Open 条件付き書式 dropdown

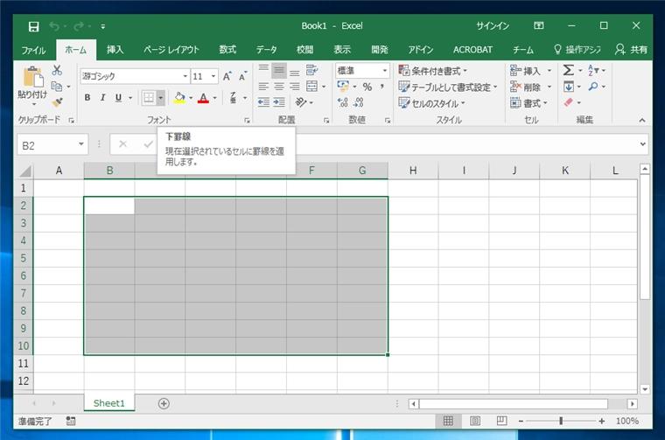click(432, 70)
